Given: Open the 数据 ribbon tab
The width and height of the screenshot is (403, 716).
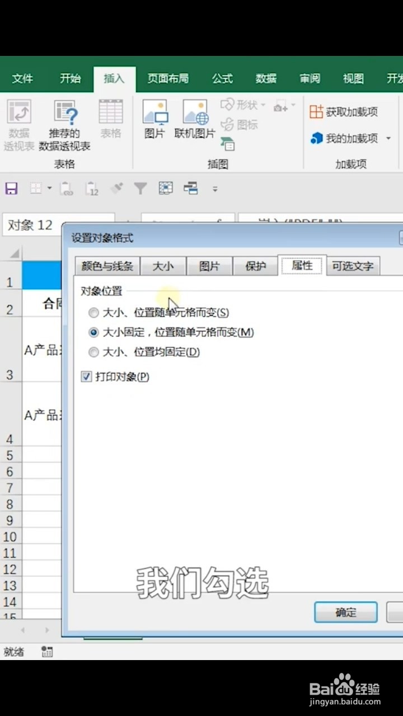Looking at the screenshot, I should 266,79.
